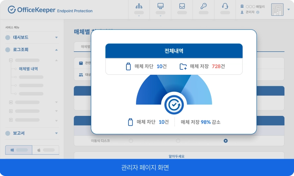This screenshot has width=294, height=176.
Task: Select the first radio option for 이동식 디스크
Action: point(130,141)
